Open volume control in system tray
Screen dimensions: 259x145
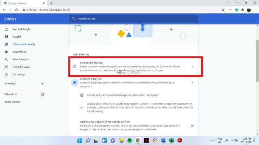(x=231, y=140)
